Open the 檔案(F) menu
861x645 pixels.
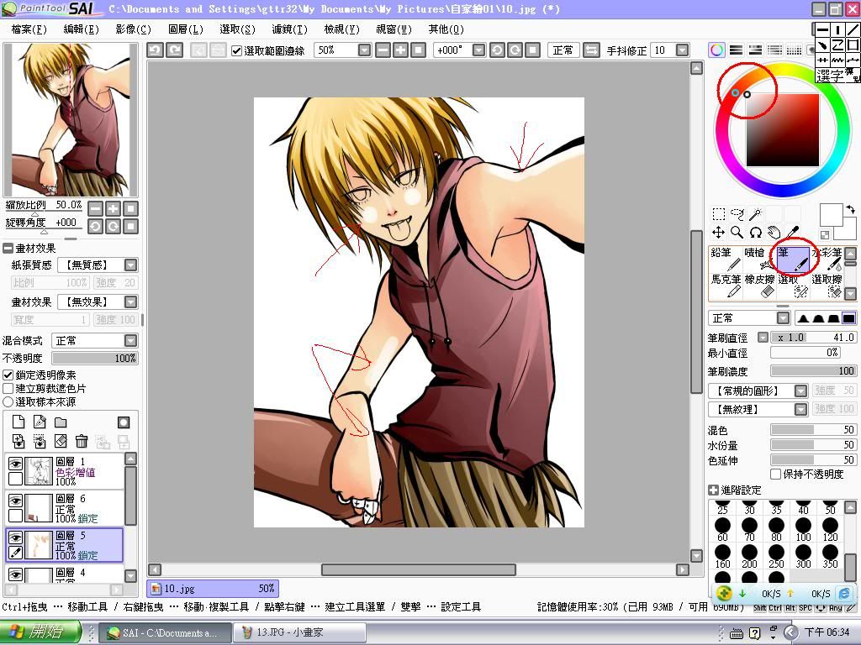(x=29, y=29)
